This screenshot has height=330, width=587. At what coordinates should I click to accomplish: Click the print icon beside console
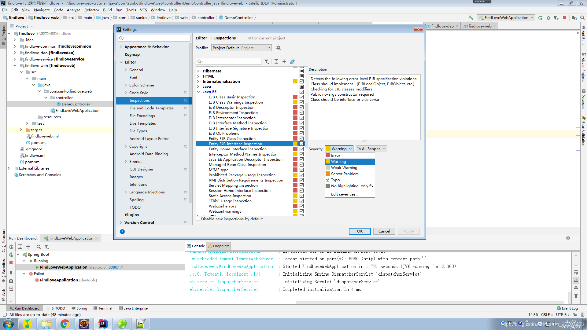(x=576, y=288)
